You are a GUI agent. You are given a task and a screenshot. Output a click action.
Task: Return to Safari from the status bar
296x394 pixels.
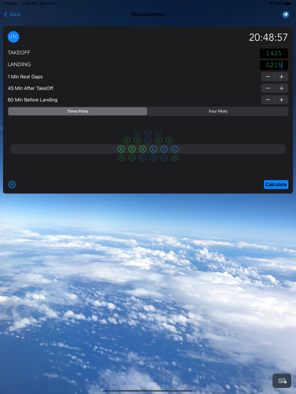coord(11,3)
